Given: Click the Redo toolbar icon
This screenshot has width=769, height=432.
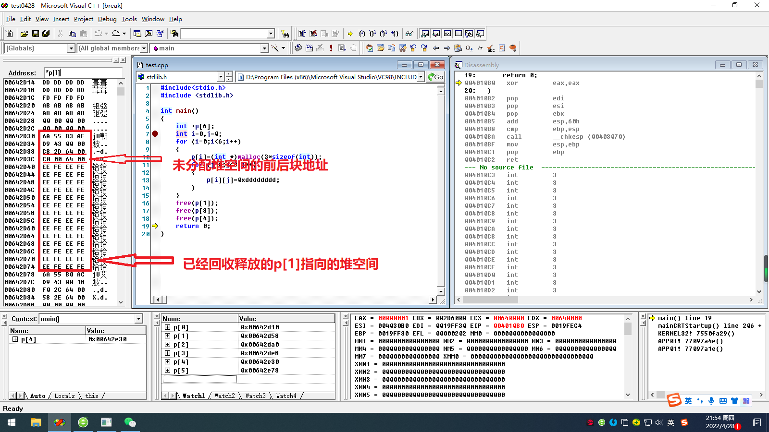Looking at the screenshot, I should (116, 34).
